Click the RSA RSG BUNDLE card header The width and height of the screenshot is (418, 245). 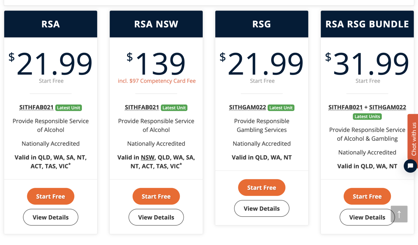[x=367, y=24]
